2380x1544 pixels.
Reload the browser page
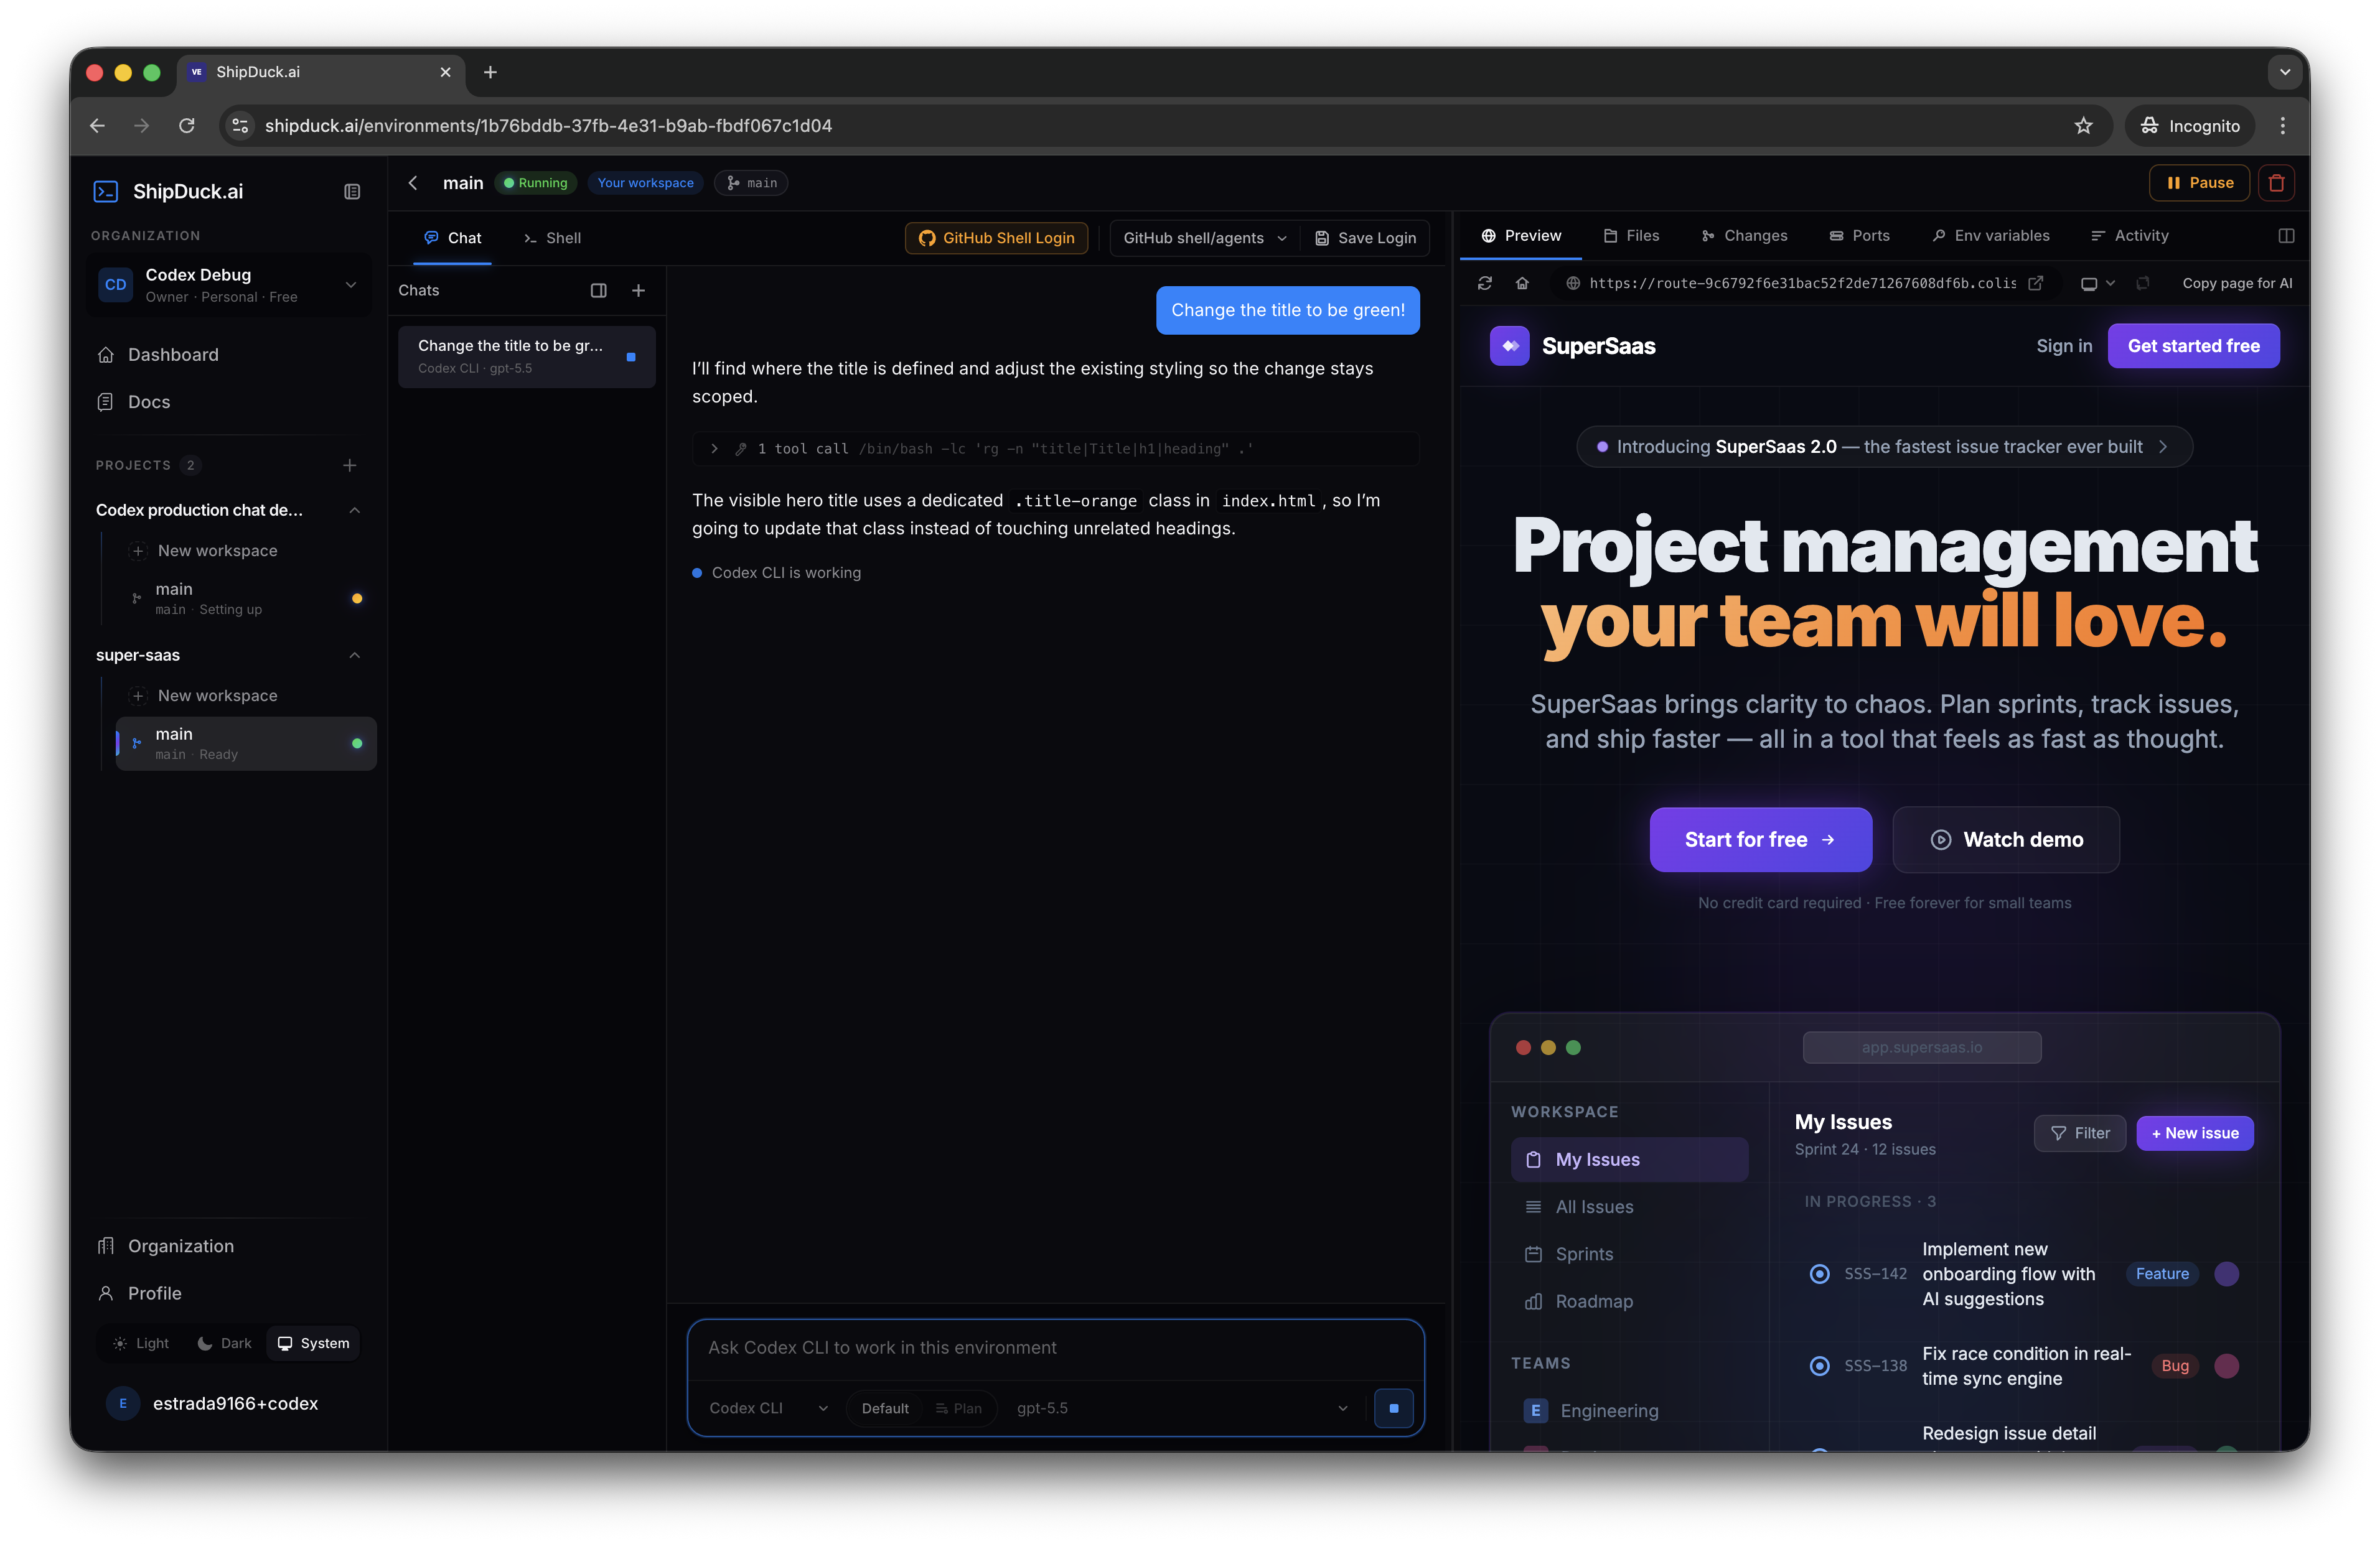[x=187, y=126]
